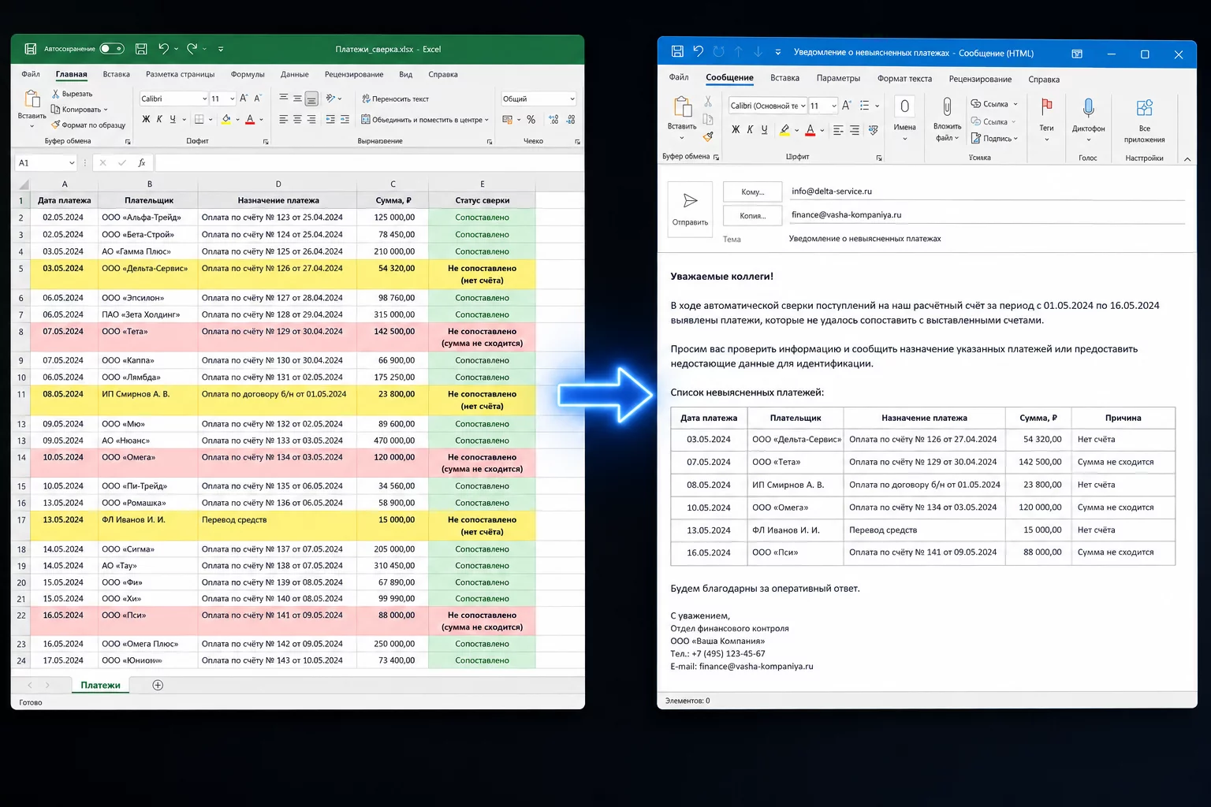Open the Общий number format dropdown
This screenshot has width=1211, height=807.
coord(572,99)
